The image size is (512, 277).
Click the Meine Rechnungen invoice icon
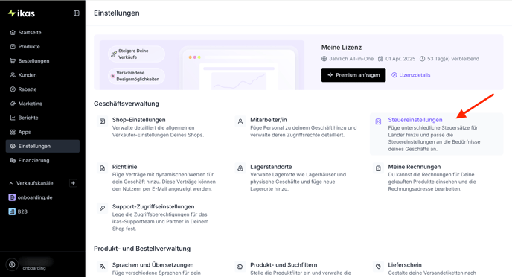378,168
